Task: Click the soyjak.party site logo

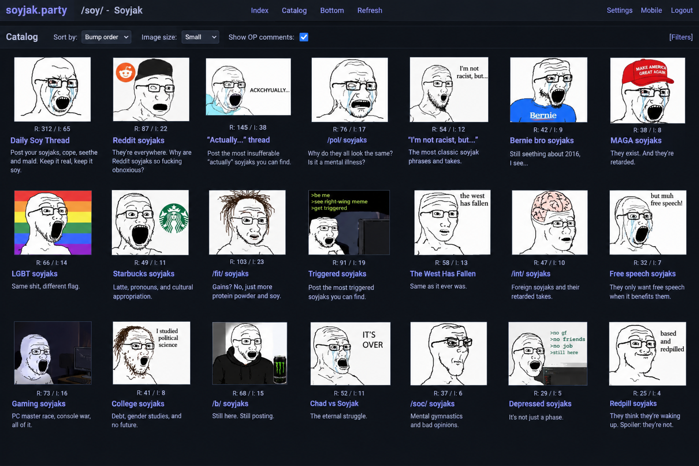Action: tap(36, 10)
